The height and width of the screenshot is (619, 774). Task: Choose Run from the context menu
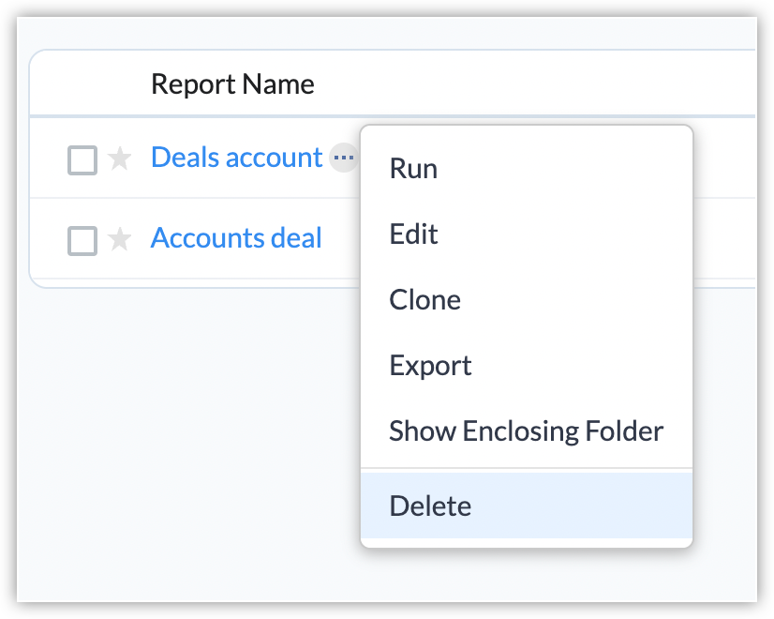click(x=413, y=169)
